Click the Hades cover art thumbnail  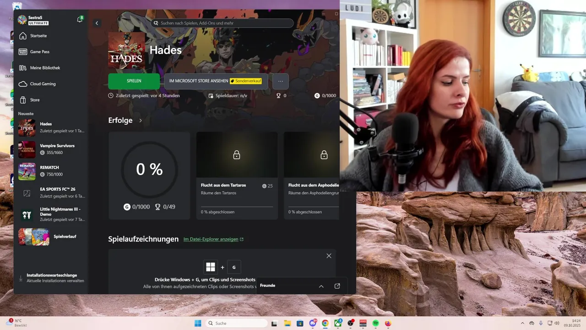[x=126, y=50]
